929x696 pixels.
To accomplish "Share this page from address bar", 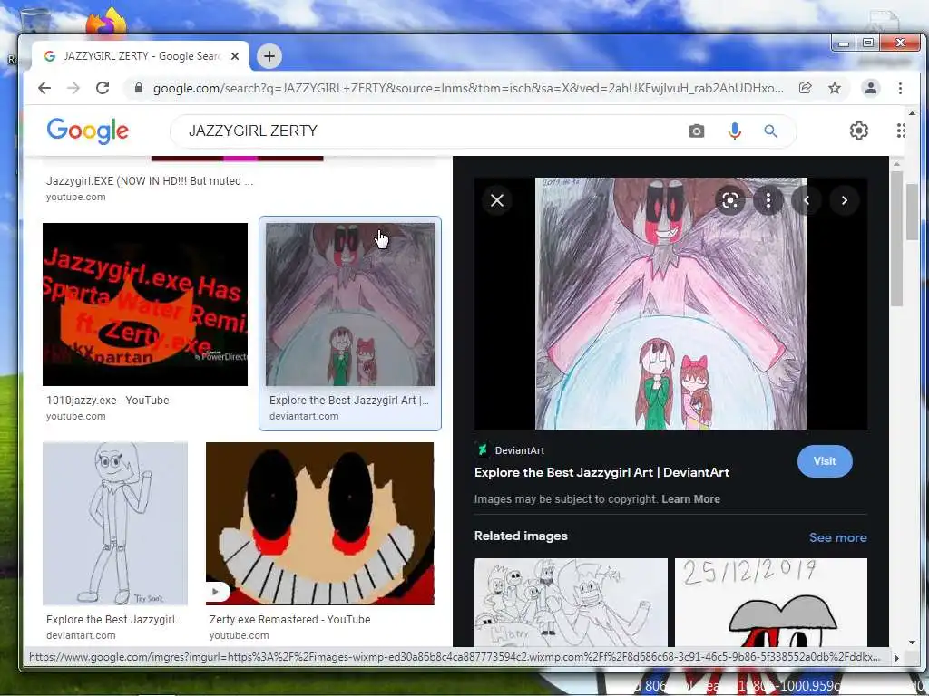I will point(805,88).
